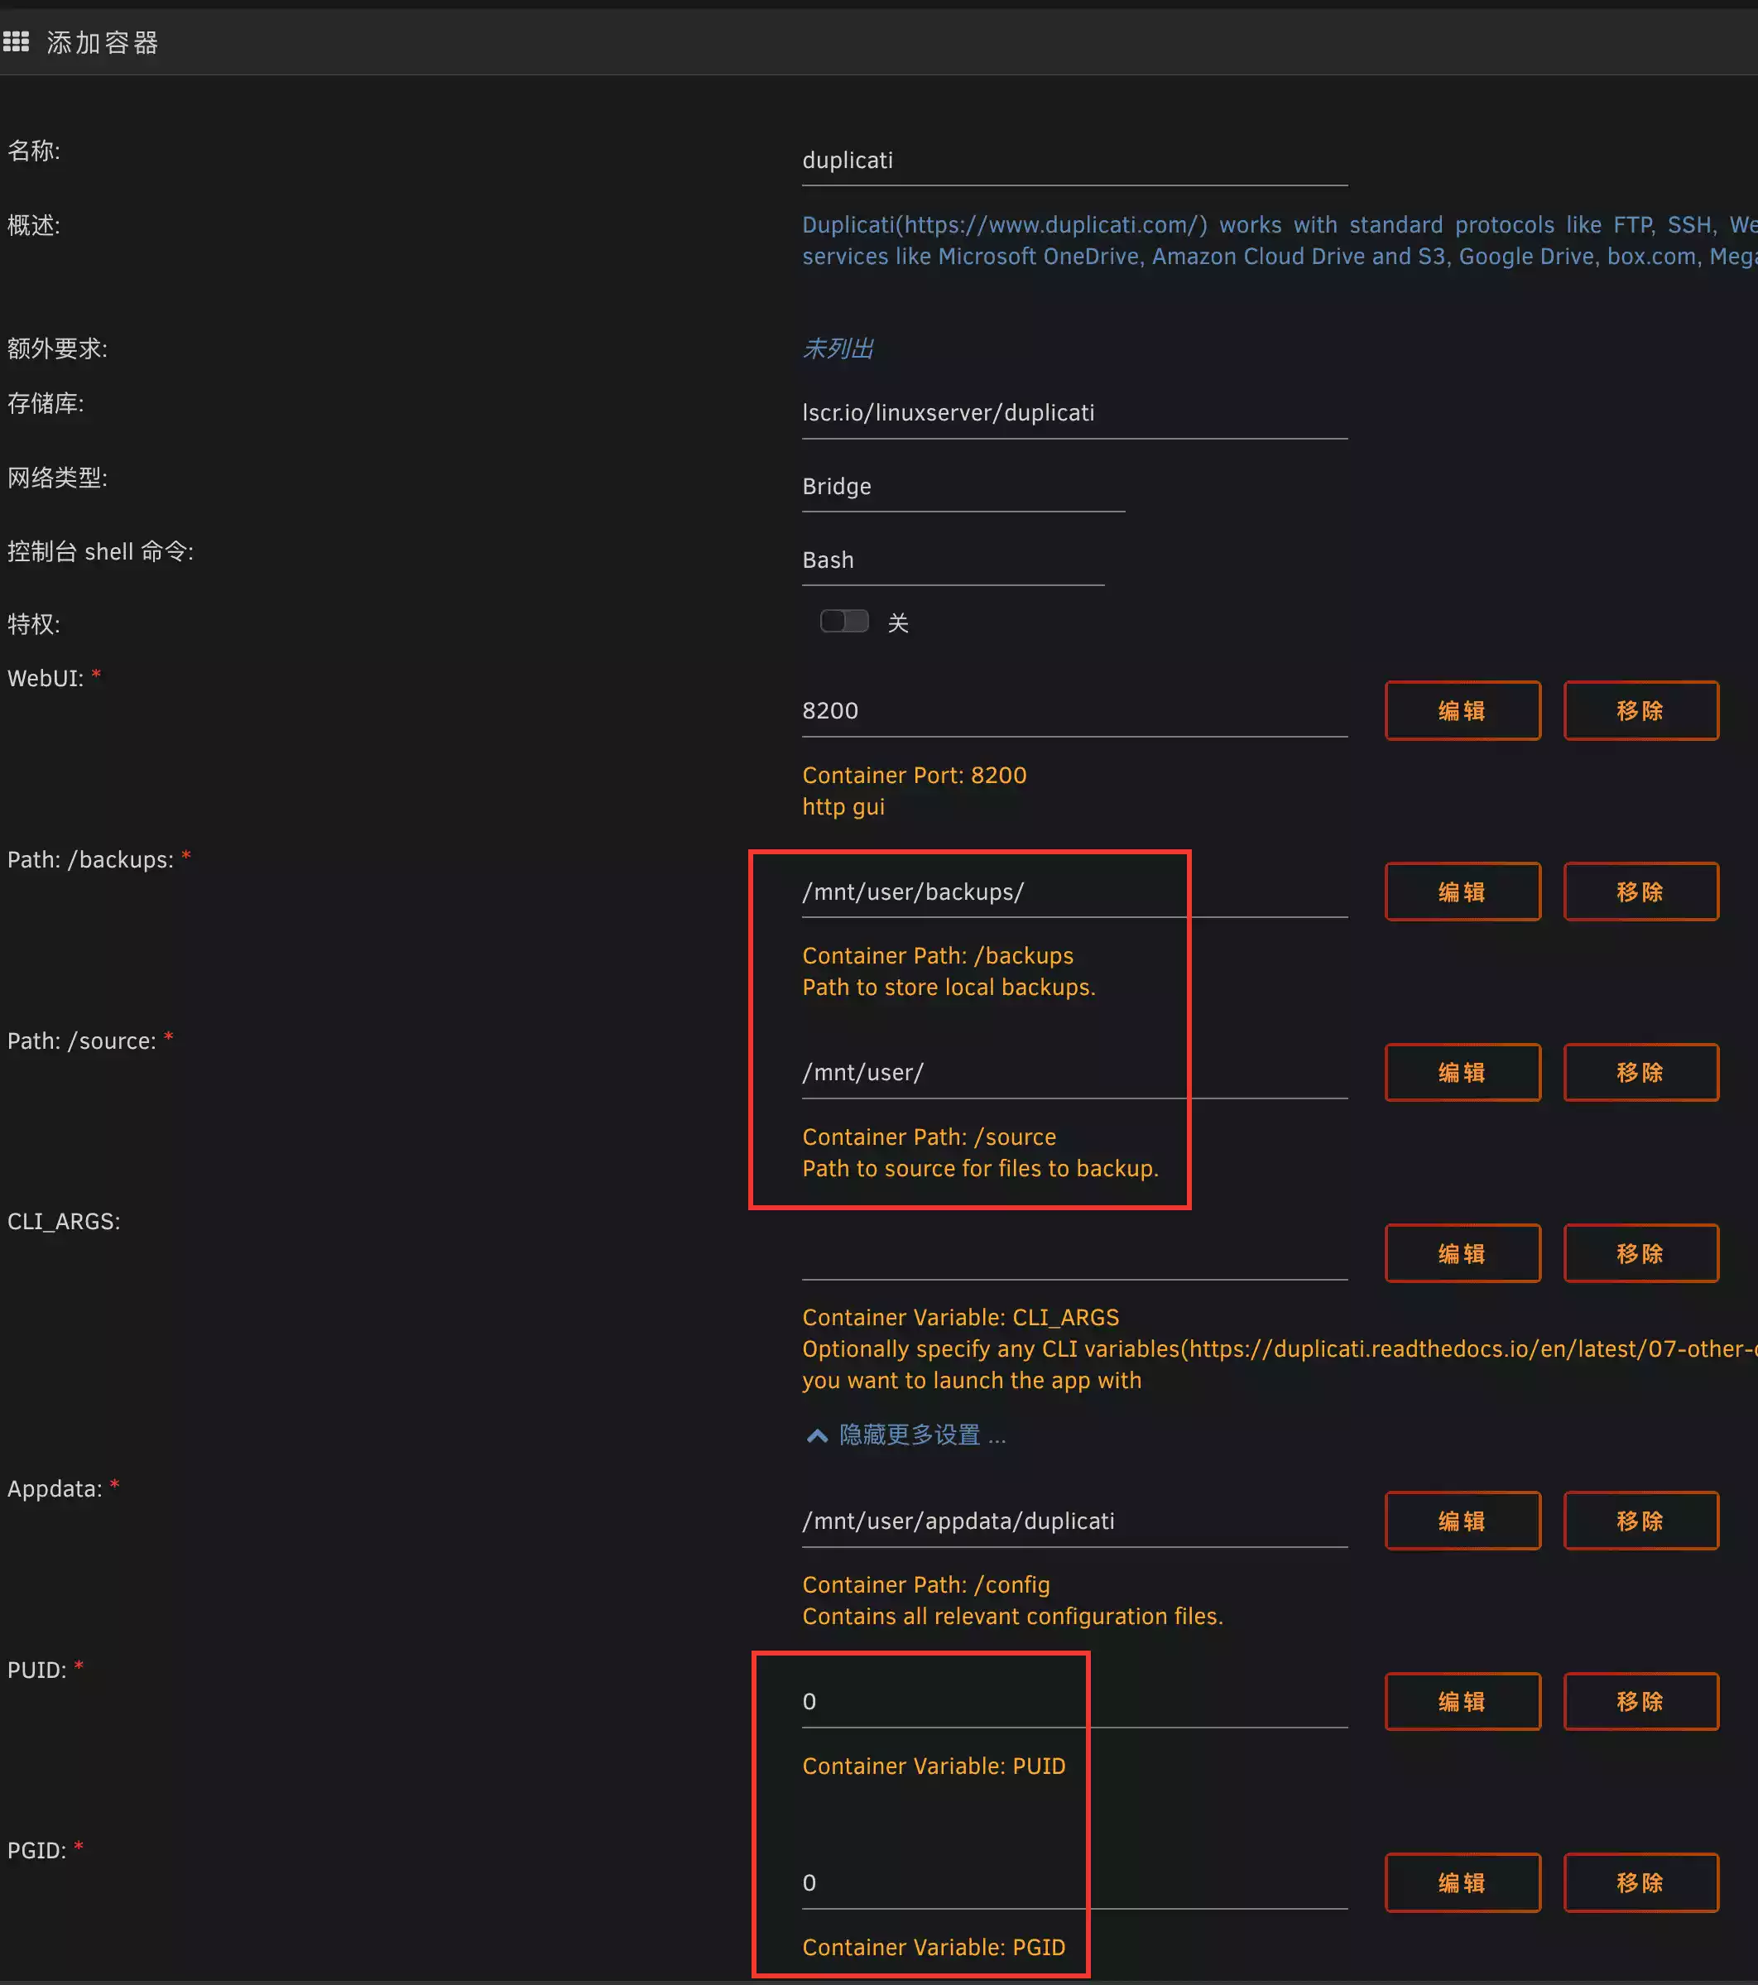
Task: Click 编辑 next to PUID
Action: pos(1462,1701)
